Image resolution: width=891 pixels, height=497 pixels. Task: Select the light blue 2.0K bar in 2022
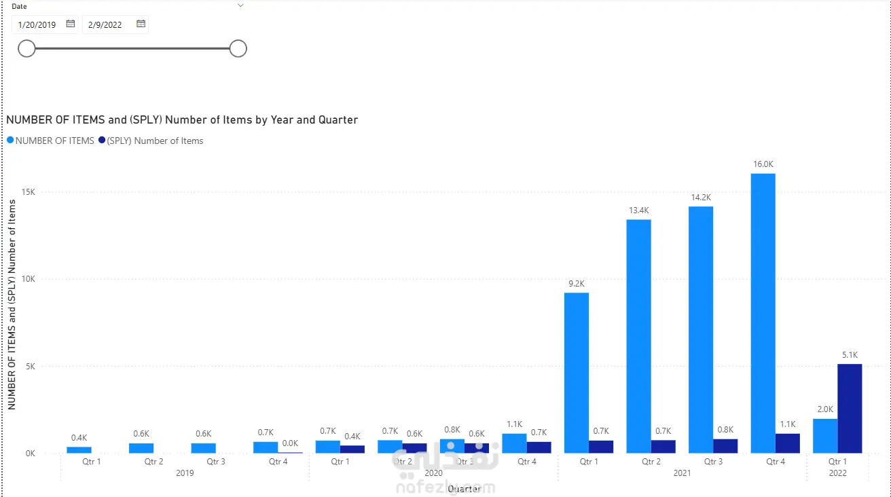(825, 436)
